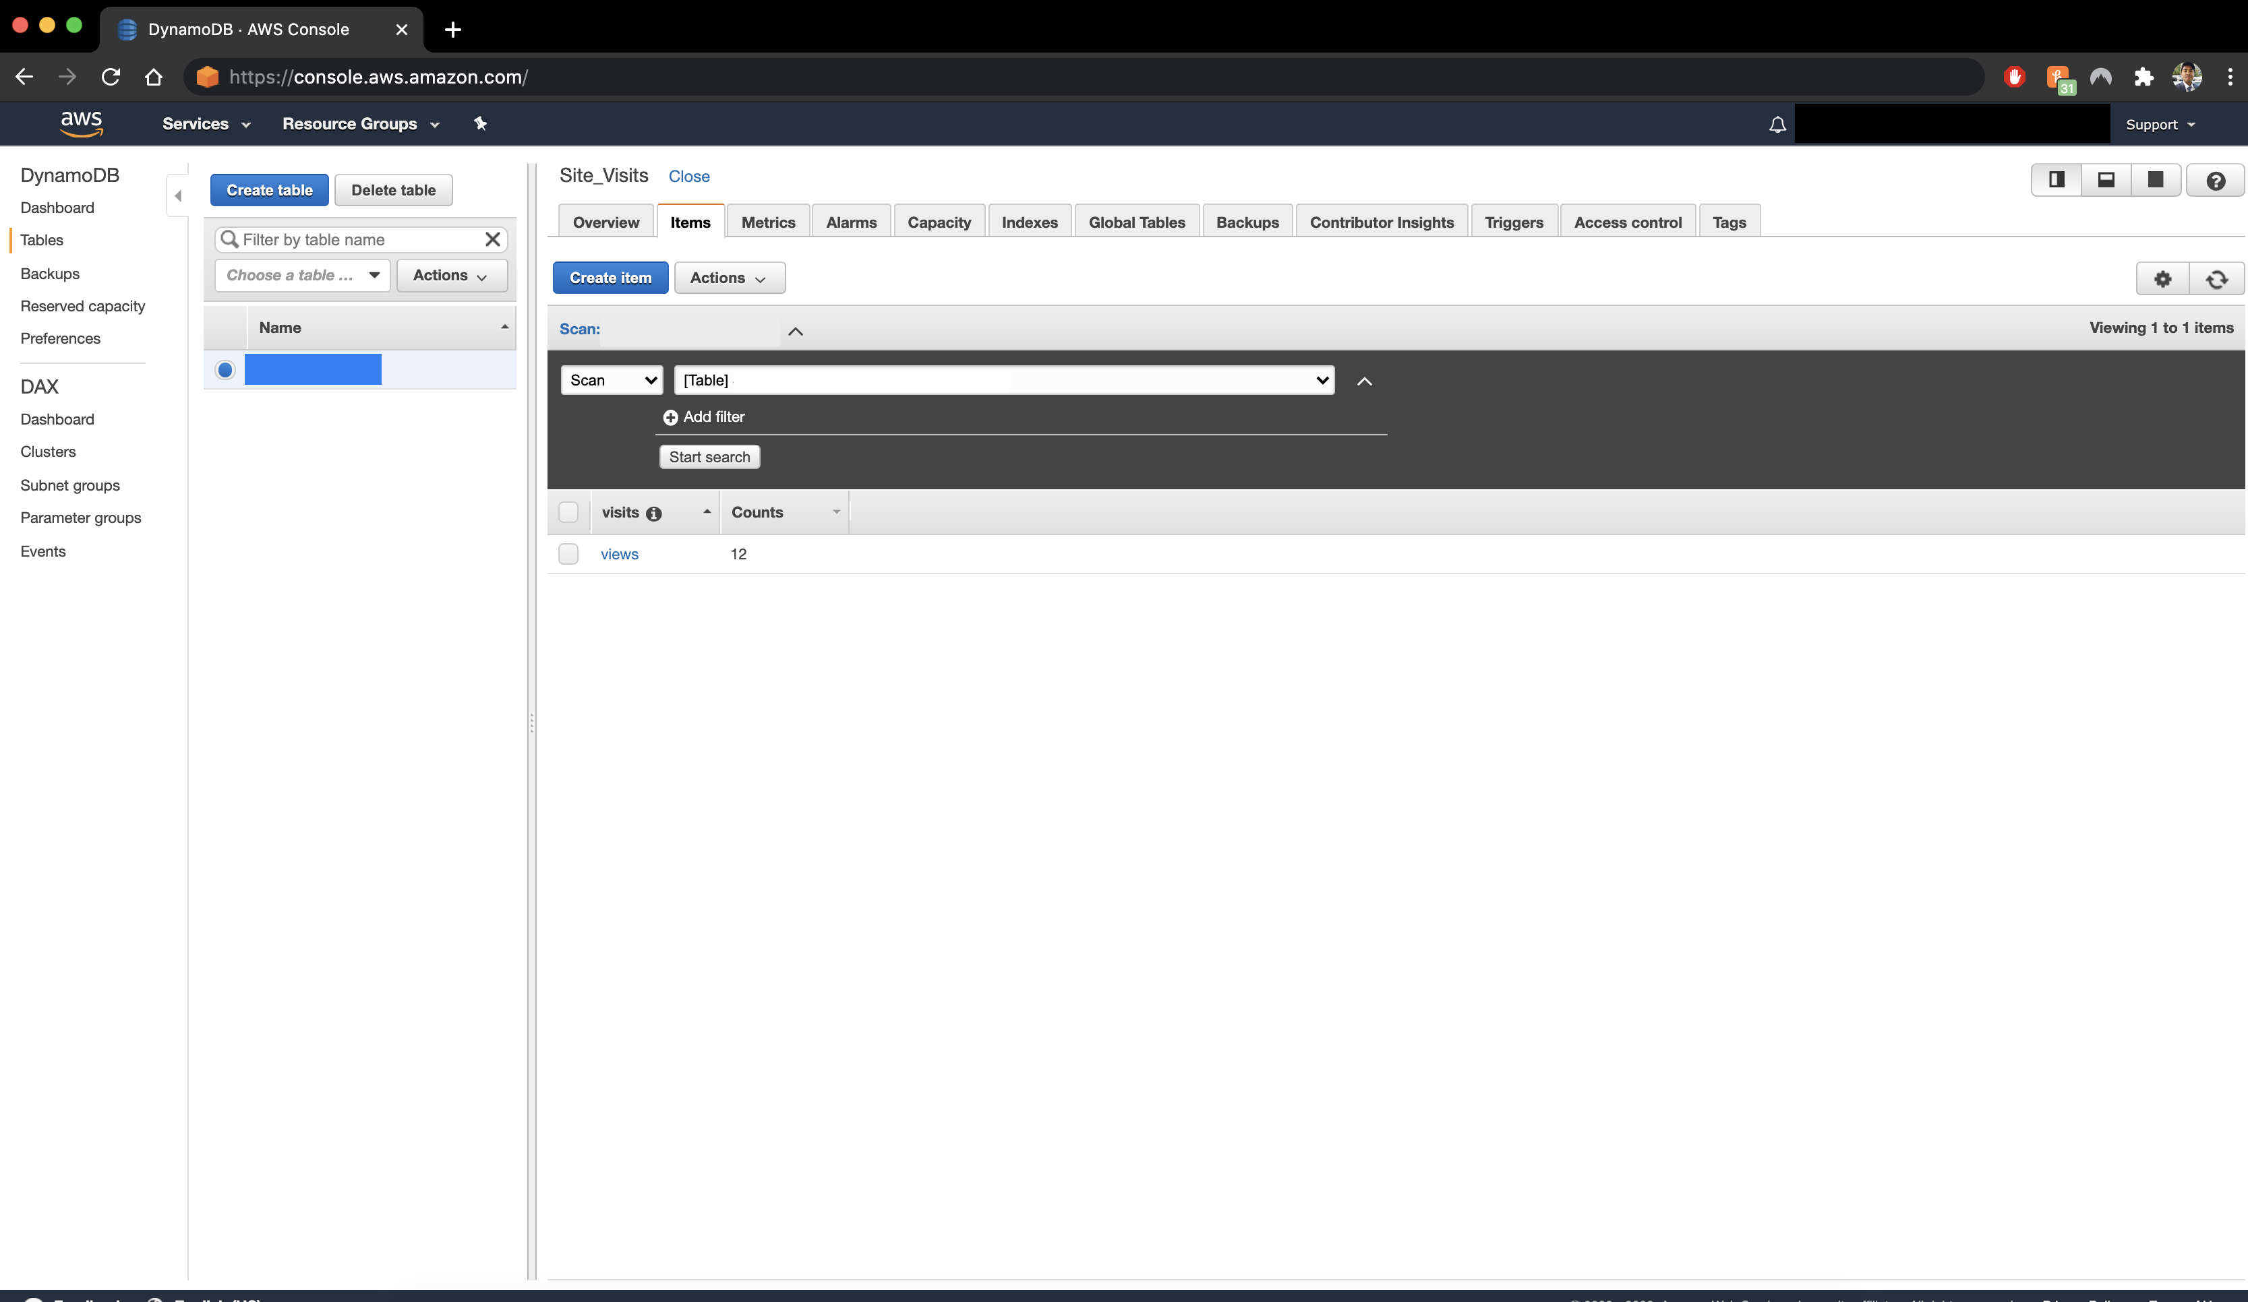Open items settings gear icon

click(2162, 278)
